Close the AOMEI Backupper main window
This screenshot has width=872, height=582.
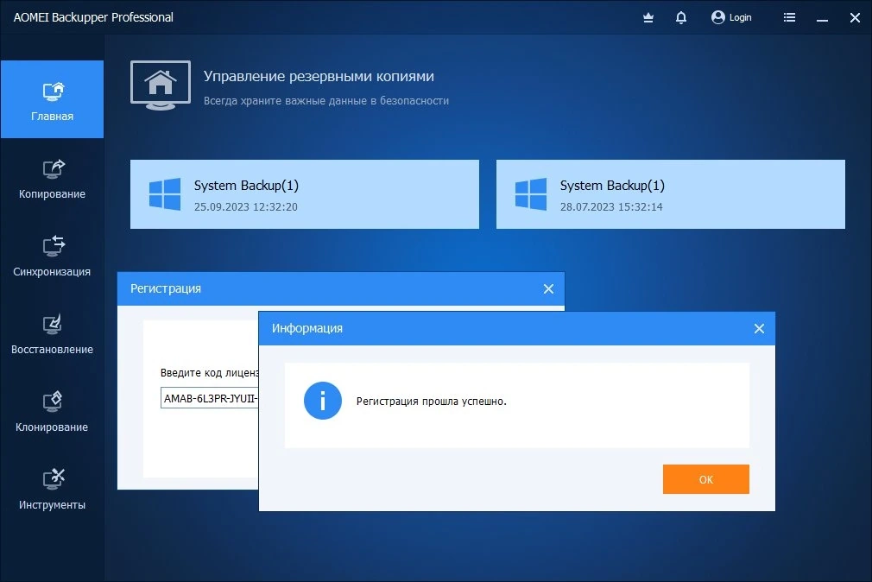(x=855, y=18)
